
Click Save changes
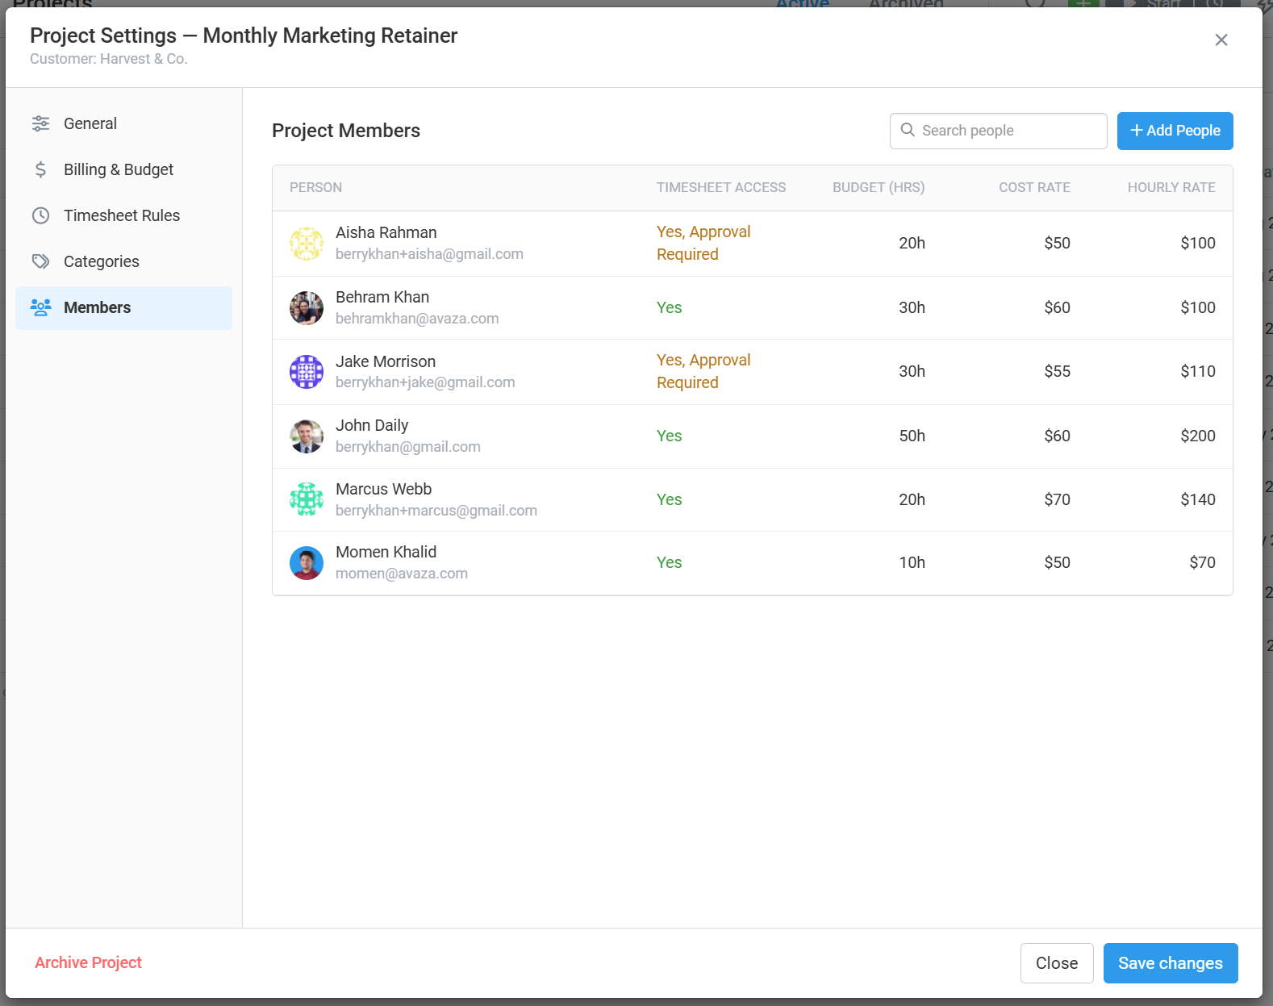tap(1171, 963)
